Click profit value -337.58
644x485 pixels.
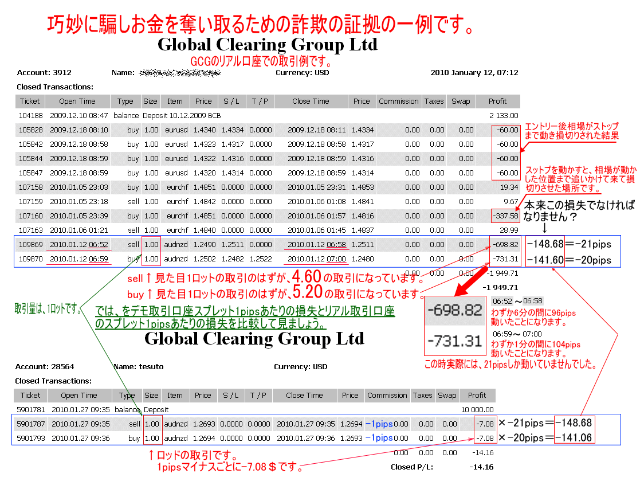coord(505,216)
